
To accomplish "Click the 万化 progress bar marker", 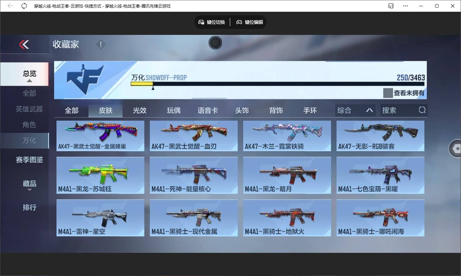I will [153, 87].
